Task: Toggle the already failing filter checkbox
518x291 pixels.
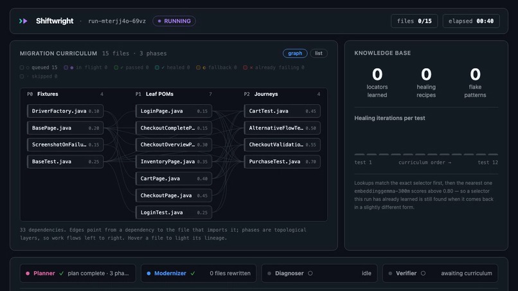Action: click(x=245, y=67)
